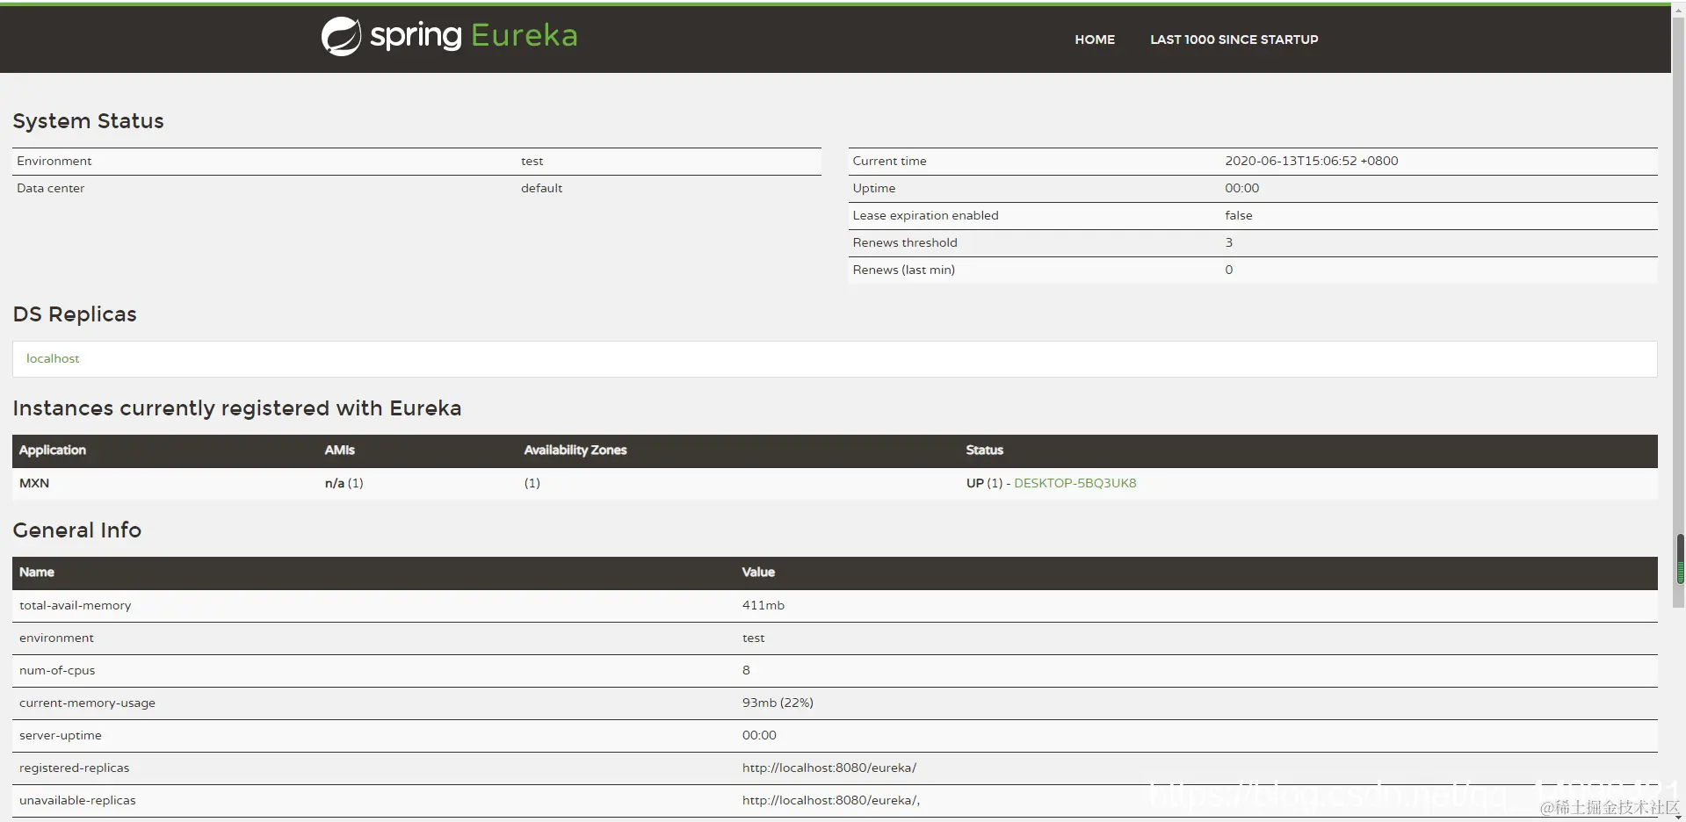Click the Status column header

(x=984, y=450)
